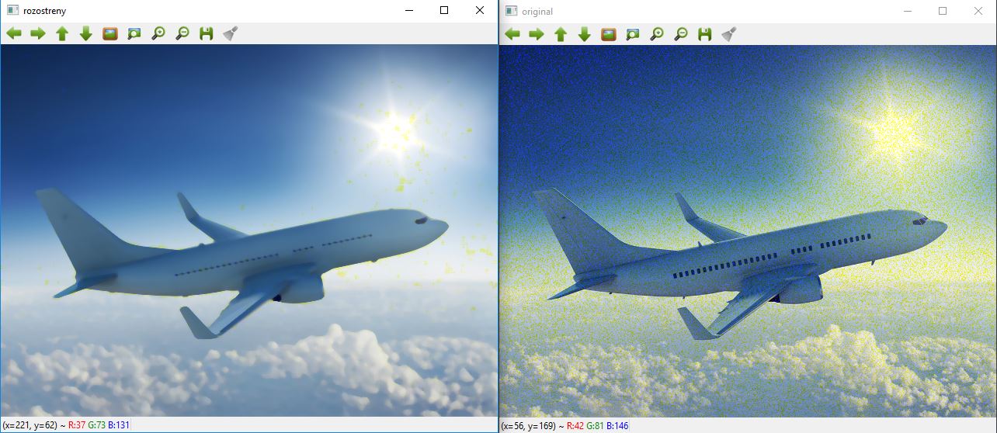Pan up in the rozostreny window
This screenshot has width=997, height=433.
(x=62, y=33)
